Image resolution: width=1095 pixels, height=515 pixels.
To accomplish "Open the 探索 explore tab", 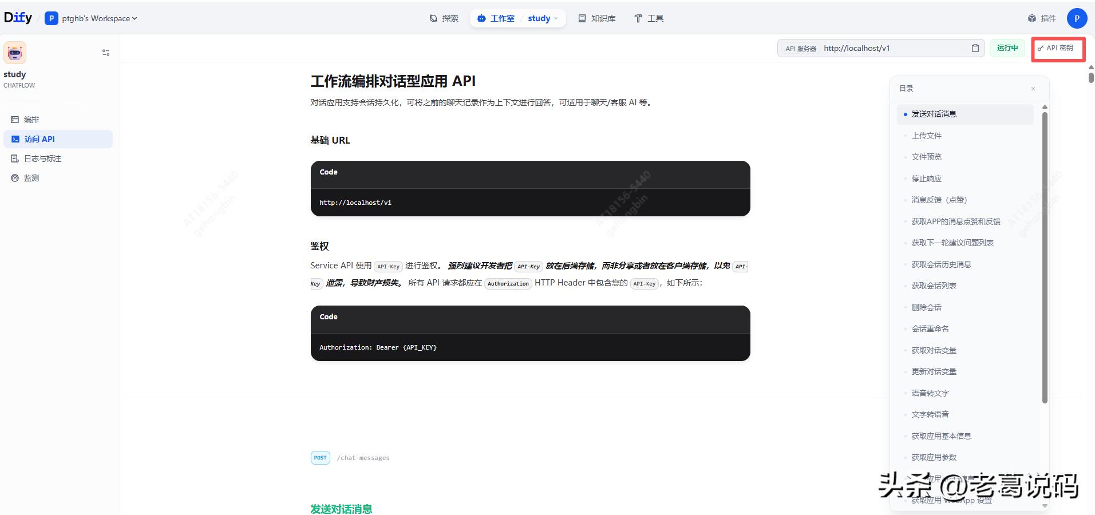I will pyautogui.click(x=444, y=18).
